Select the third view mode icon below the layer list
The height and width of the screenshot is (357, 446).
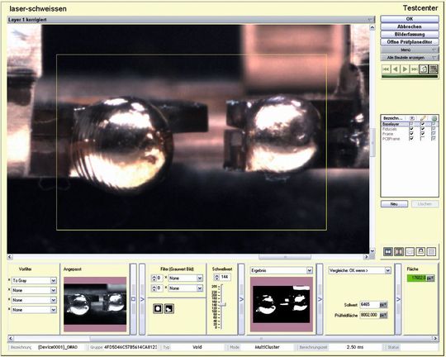tap(410, 251)
